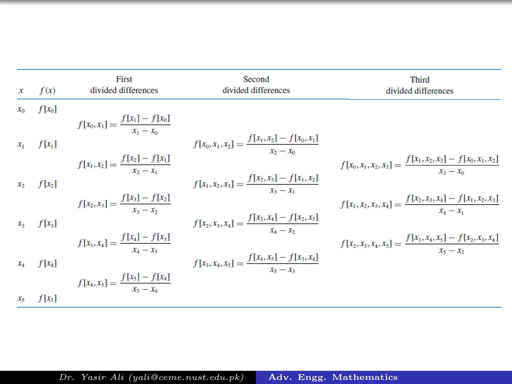This screenshot has height=384, width=512.
Task: Click the f[x3,x4,x5] second difference formula
Action: [256, 263]
